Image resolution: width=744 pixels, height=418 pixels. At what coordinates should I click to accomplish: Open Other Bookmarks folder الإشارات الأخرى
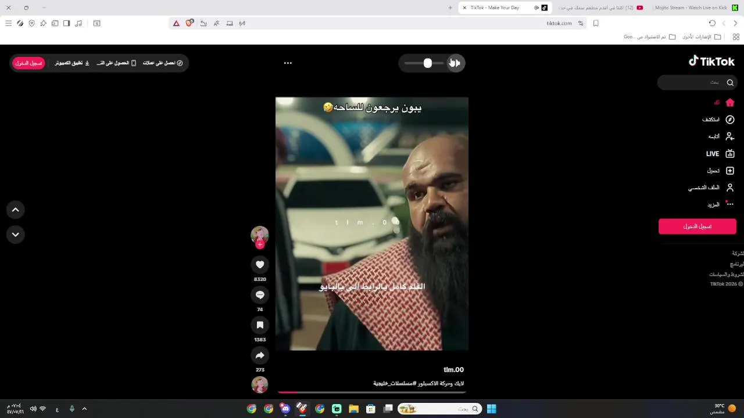702,37
